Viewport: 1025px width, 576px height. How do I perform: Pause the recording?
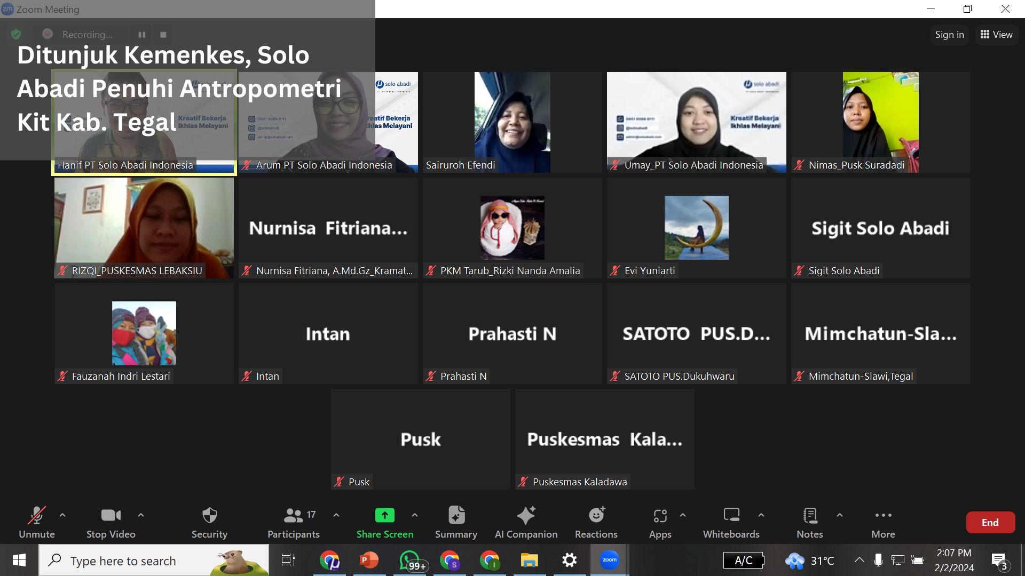tap(142, 35)
